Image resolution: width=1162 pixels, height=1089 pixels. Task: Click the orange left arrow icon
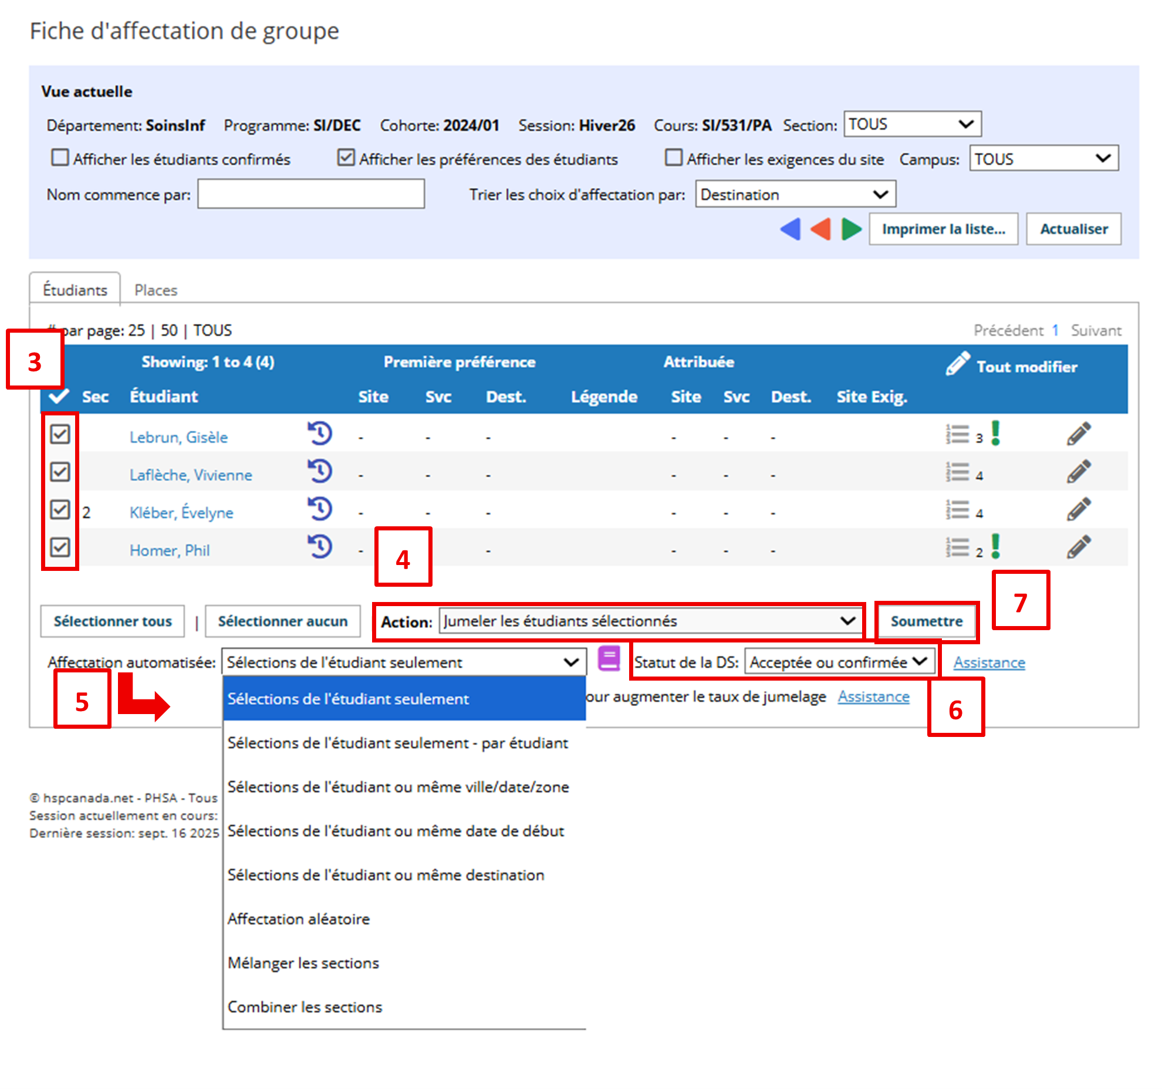point(820,229)
